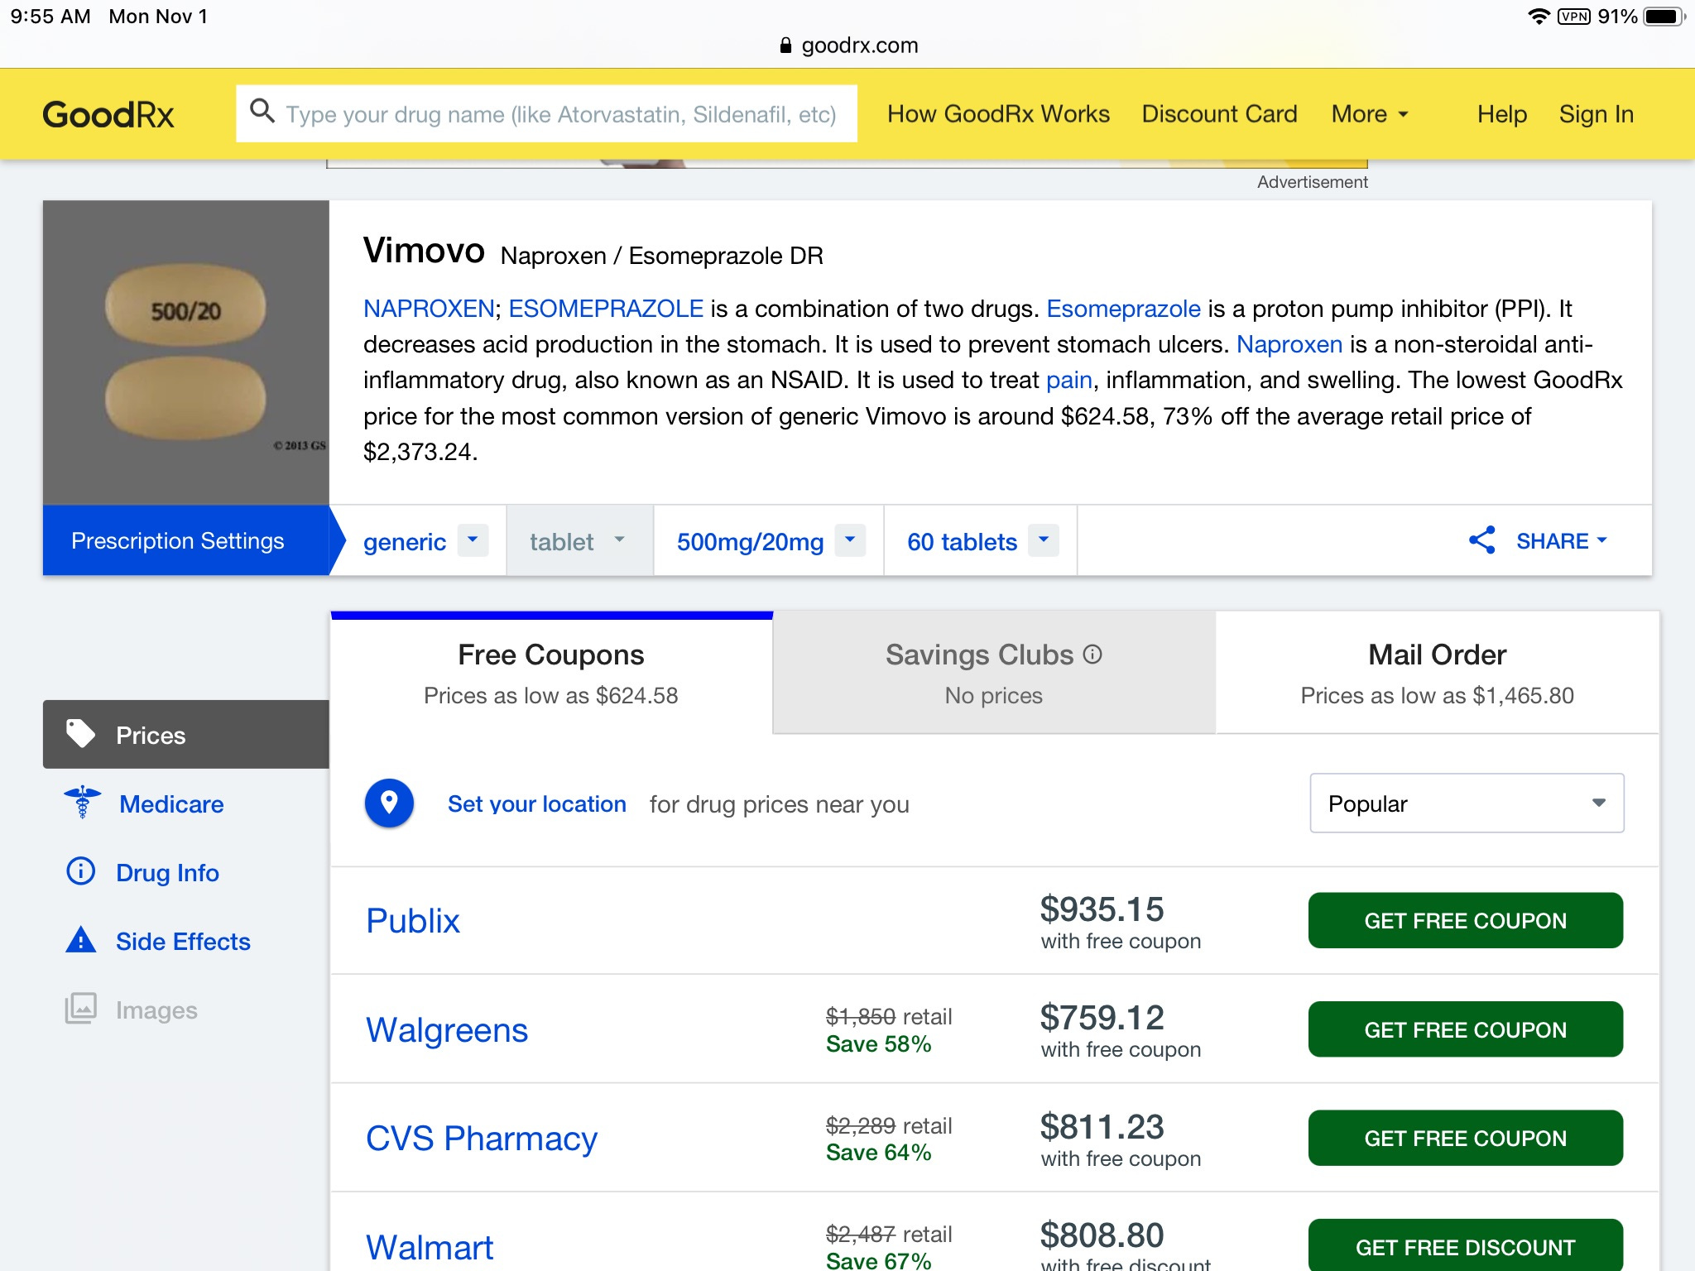Screen dimensions: 1695x1271
Task: Click the Esomeprazole link in description
Action: (1123, 309)
